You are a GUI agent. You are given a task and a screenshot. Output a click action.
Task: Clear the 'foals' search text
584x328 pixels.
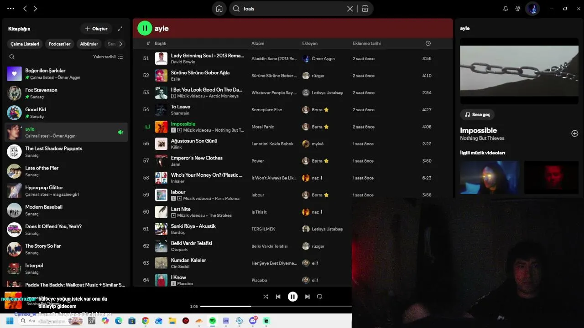350,9
